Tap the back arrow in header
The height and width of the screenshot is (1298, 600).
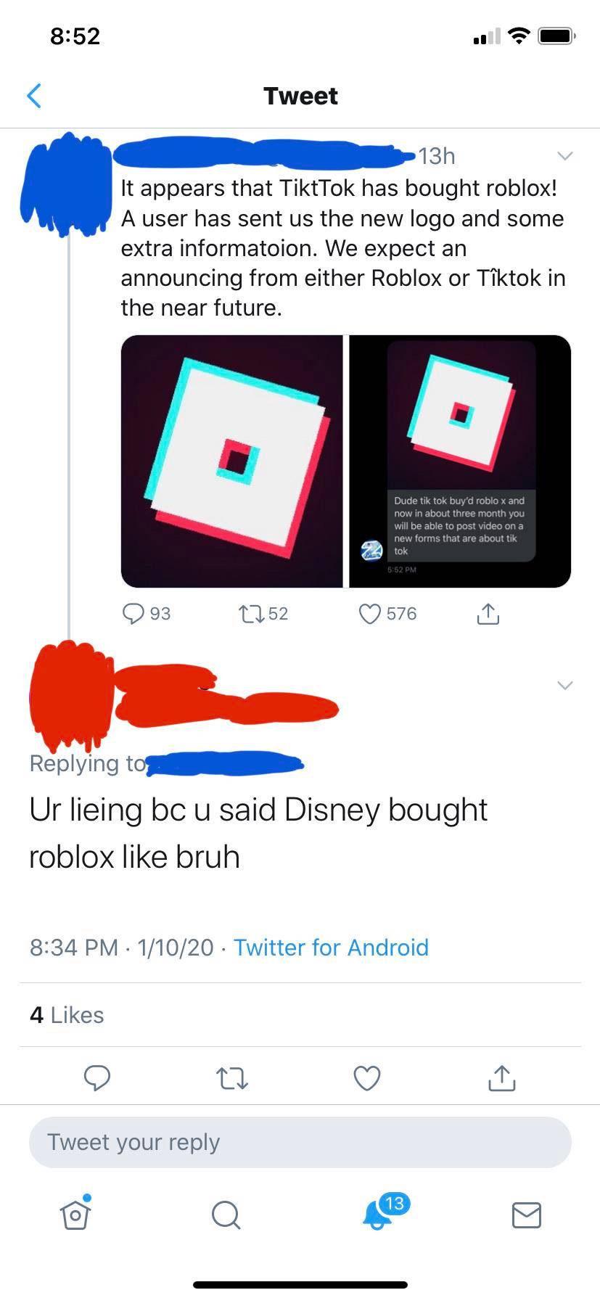point(33,96)
